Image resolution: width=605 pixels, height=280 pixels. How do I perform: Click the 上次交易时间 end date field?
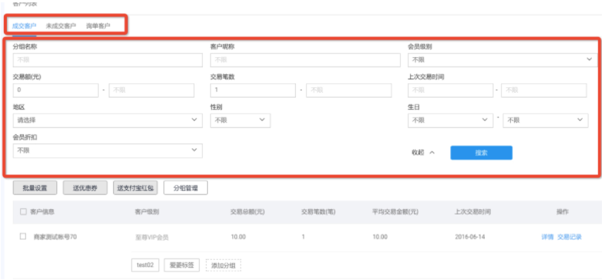coord(543,90)
